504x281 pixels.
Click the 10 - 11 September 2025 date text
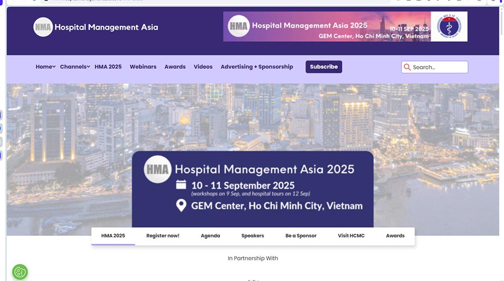point(243,185)
